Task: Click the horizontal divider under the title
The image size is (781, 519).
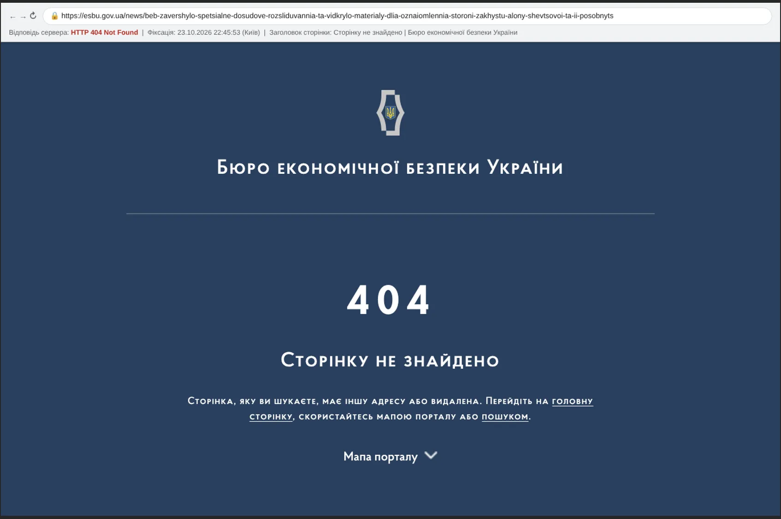Action: [x=390, y=213]
